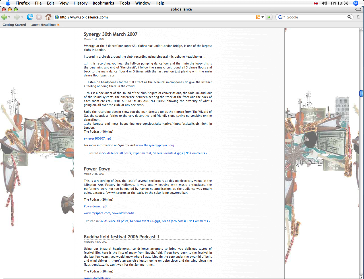Open the synergy300307.mp3 link
364x279 pixels.
98,138
